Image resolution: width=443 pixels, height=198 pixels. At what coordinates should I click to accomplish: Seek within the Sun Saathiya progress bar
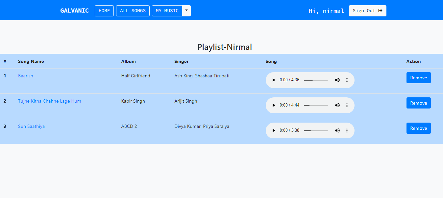click(x=316, y=130)
